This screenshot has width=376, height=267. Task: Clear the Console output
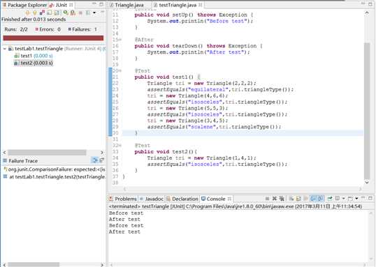click(x=291, y=199)
